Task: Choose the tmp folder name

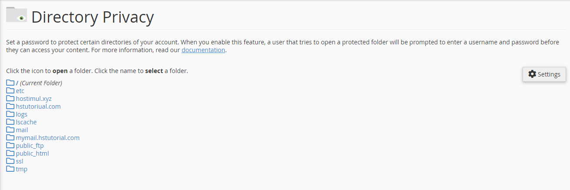Action: click(x=21, y=169)
